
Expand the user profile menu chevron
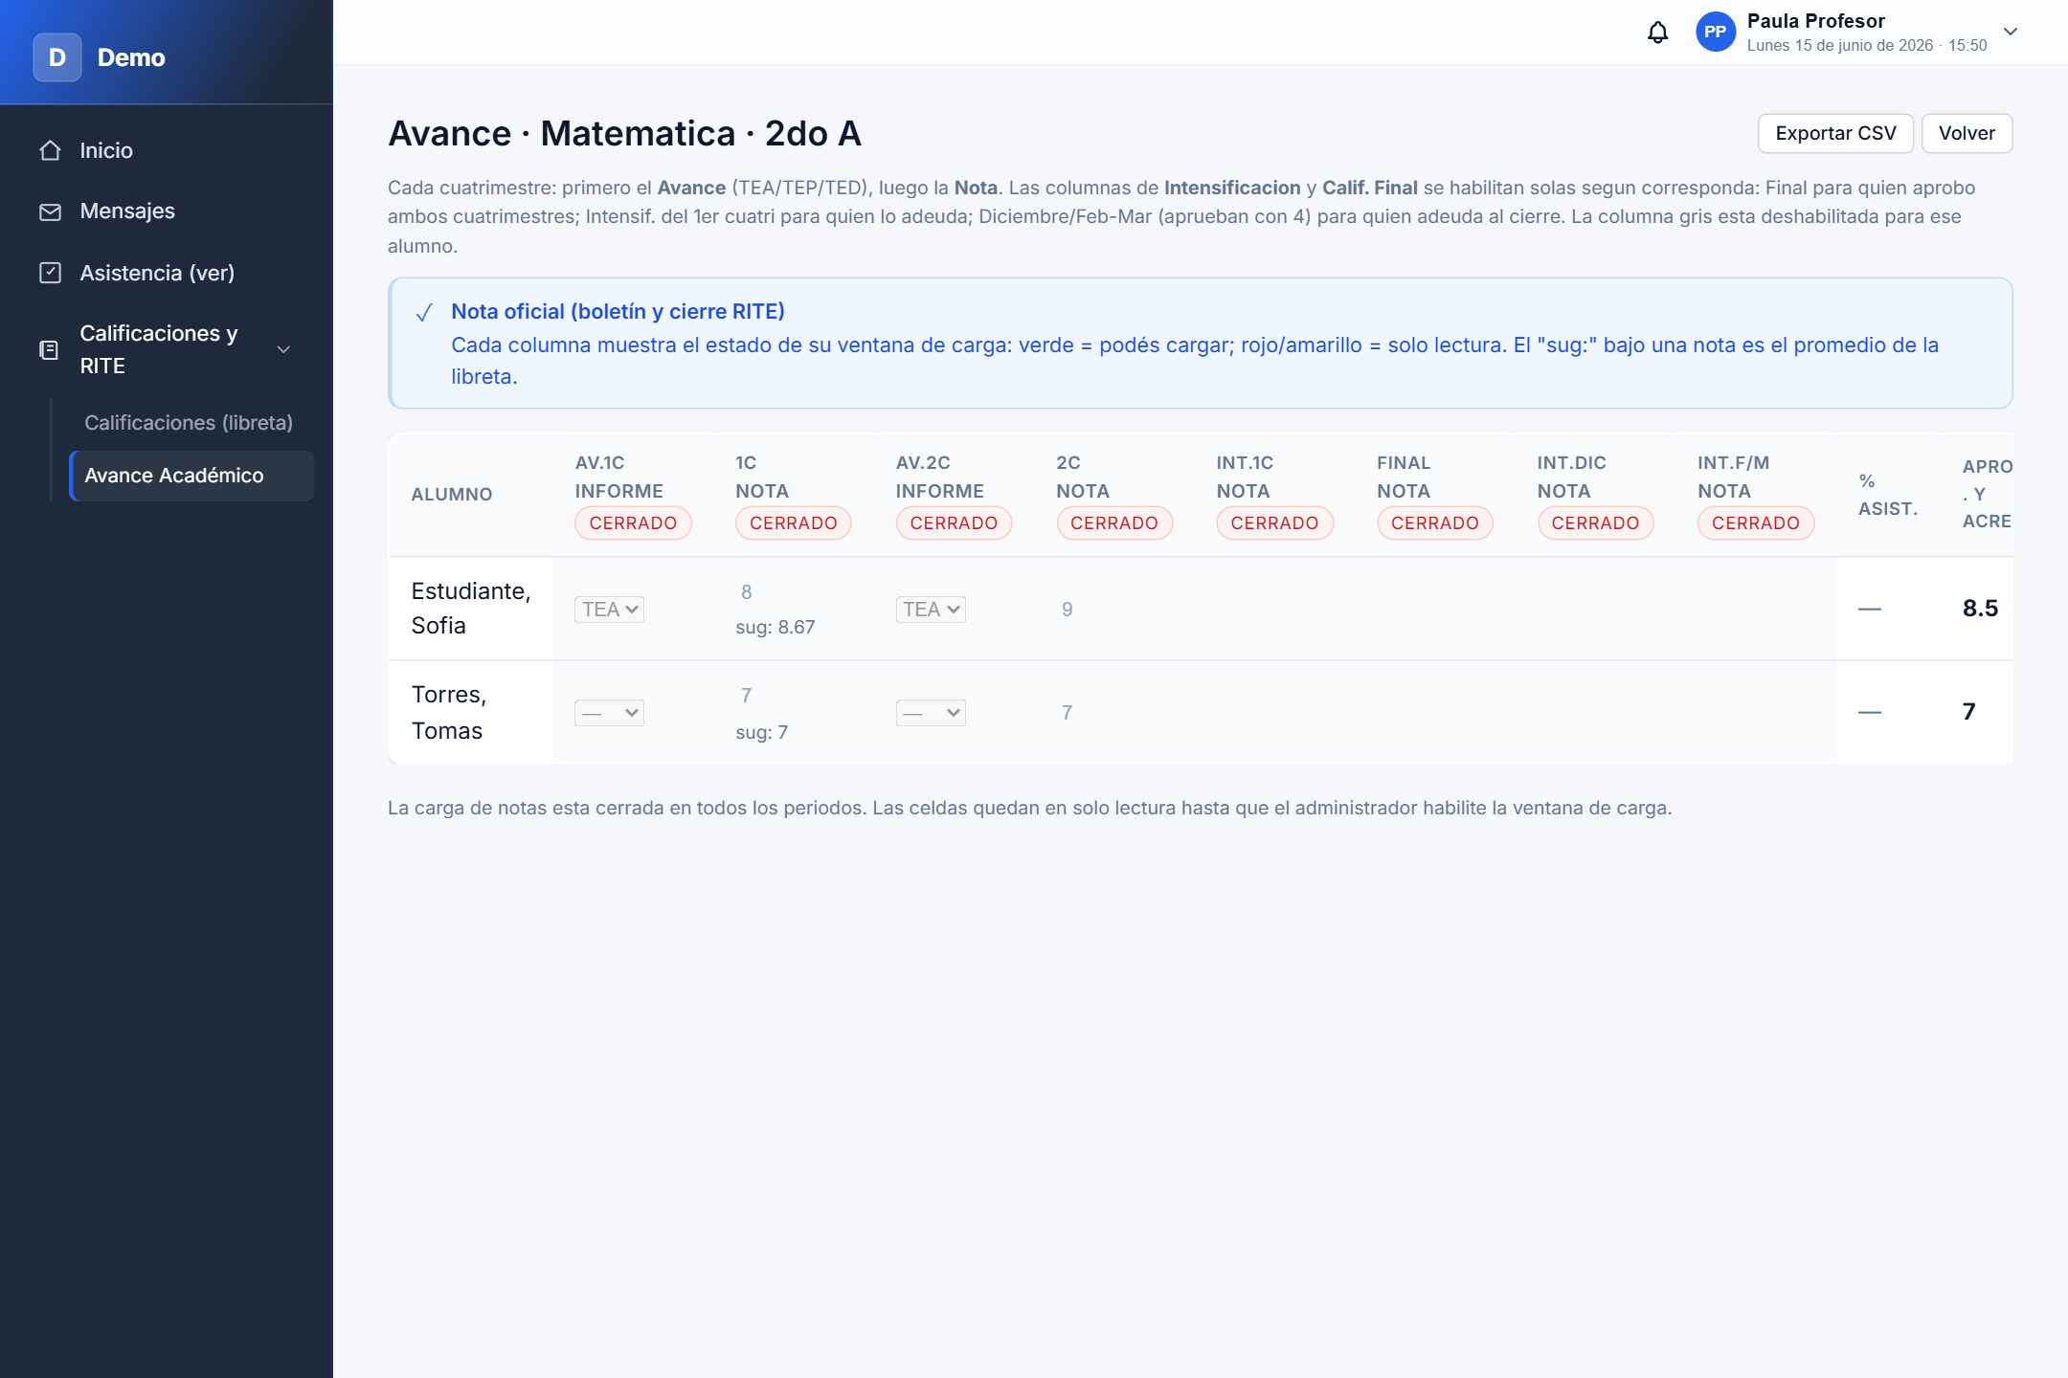(2011, 32)
